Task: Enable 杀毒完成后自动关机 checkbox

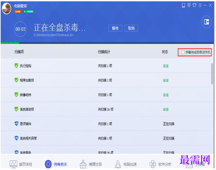Action: tap(183, 52)
